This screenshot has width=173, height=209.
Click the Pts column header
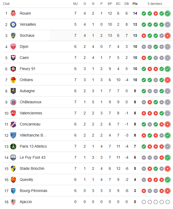coord(135,4)
